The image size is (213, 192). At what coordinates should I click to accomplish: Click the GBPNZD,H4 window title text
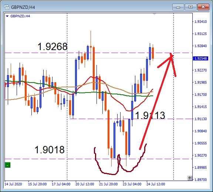(x=23, y=7)
